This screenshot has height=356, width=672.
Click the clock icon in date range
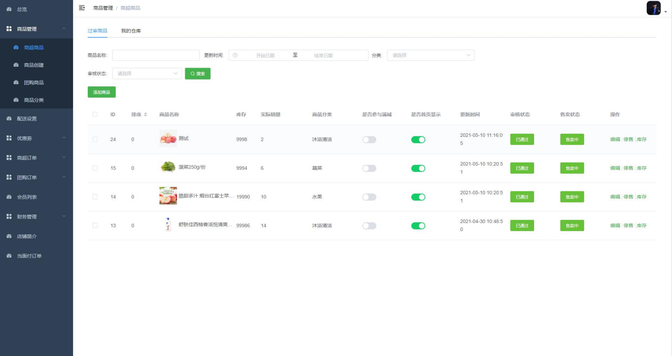[x=235, y=55]
